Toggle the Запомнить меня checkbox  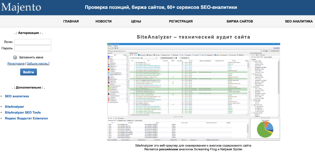pos(15,57)
